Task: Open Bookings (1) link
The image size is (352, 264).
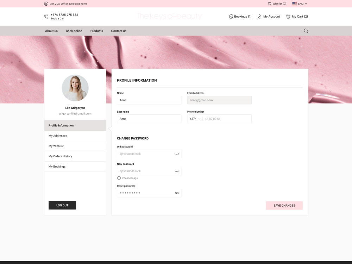Action: click(x=243, y=17)
